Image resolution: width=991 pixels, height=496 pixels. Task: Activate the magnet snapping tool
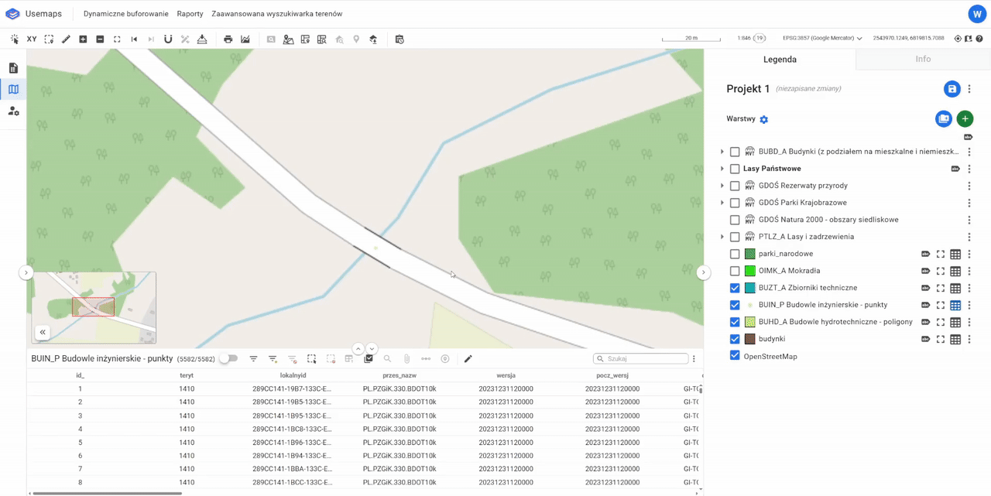(168, 39)
